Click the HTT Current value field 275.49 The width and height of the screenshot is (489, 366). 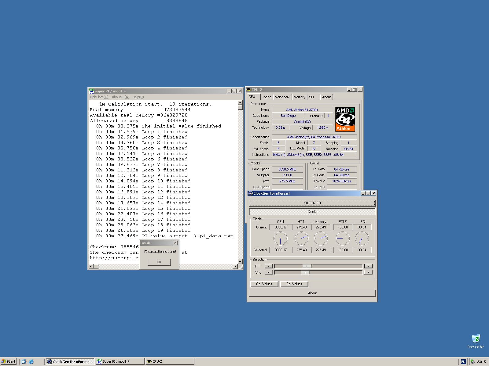coord(301,227)
